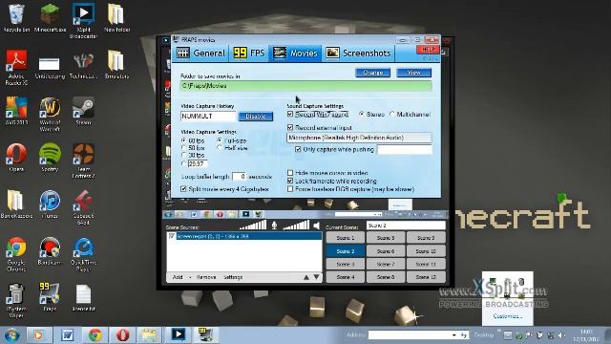The width and height of the screenshot is (611, 344).
Task: Select the Stereo sound option
Action: [x=362, y=115]
